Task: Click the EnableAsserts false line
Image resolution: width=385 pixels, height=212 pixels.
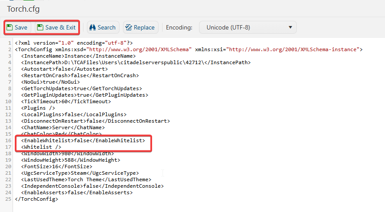Action: 77,192
